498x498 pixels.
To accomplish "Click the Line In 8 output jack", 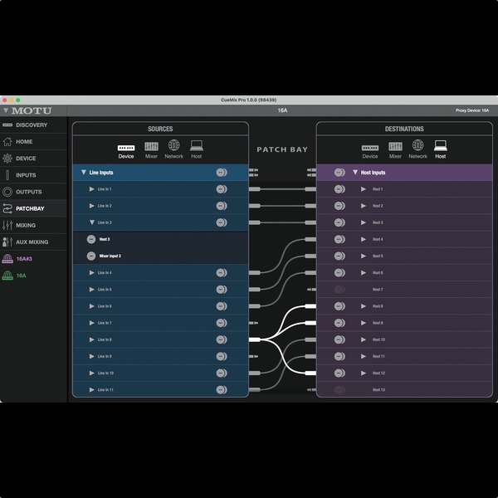I will coord(255,339).
